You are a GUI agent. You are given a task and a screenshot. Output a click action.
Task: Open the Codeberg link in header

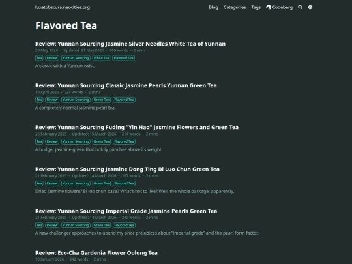279,7
